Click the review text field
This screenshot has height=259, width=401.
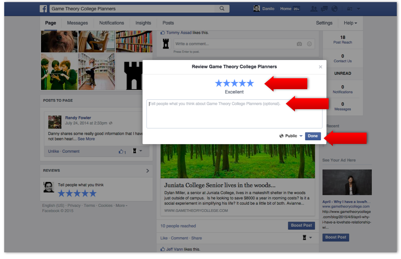tap(234, 114)
